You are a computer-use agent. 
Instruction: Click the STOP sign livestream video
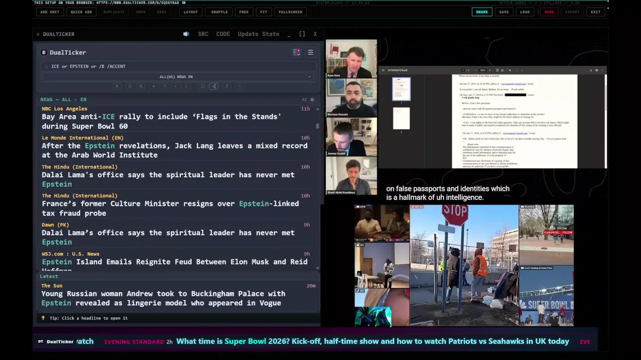tap(464, 265)
